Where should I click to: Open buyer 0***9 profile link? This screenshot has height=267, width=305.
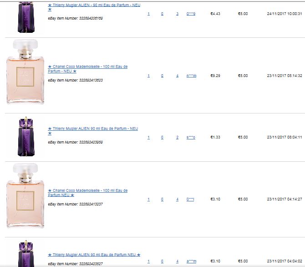[191, 14]
